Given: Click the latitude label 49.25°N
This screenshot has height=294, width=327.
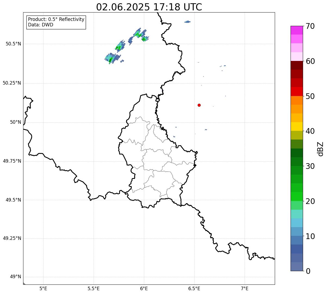Looking at the screenshot, I should pos(12,238).
